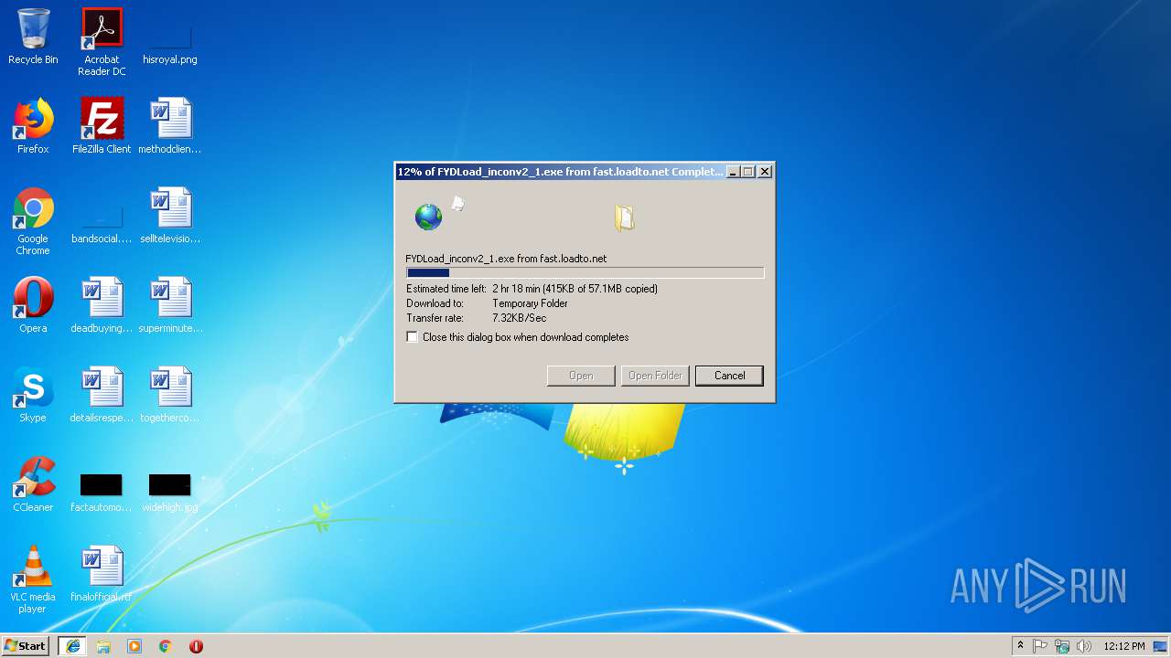Open Google Chrome desktop shortcut

click(x=33, y=221)
